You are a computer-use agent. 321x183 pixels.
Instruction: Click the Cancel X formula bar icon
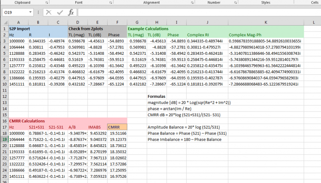point(49,12)
